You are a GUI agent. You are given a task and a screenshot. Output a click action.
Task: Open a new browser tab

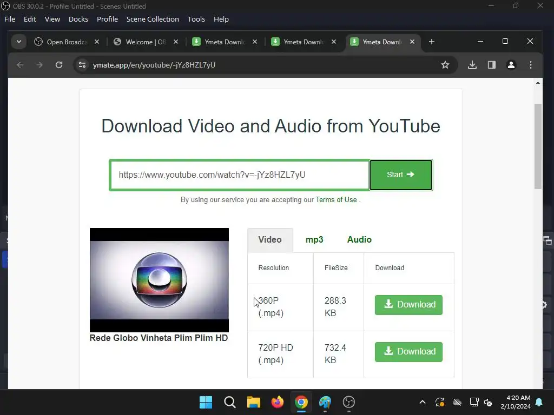pyautogui.click(x=431, y=42)
